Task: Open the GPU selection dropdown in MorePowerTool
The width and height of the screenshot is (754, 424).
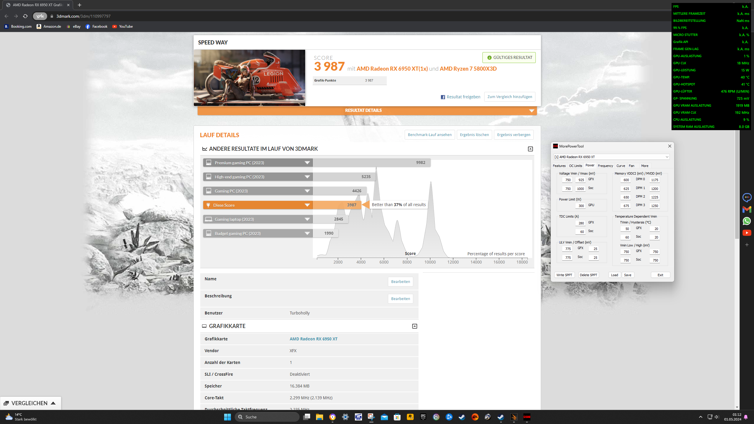Action: (667, 157)
